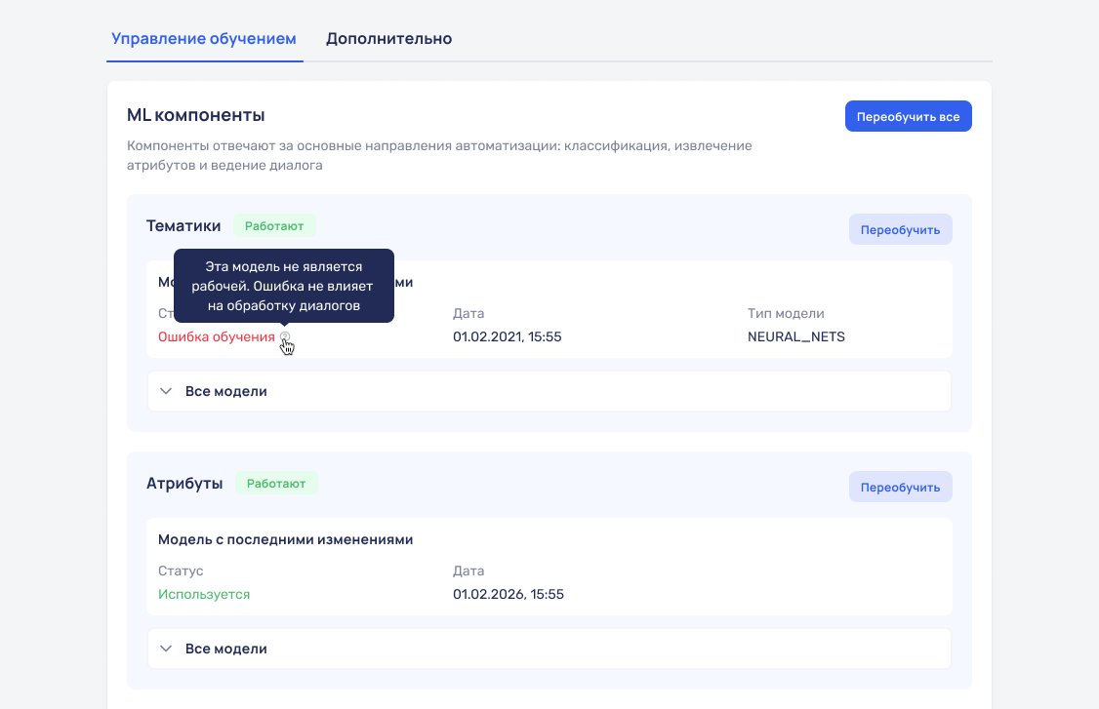Click the "Тематики" section title
Image resolution: width=1099 pixels, height=709 pixels.
(x=183, y=225)
